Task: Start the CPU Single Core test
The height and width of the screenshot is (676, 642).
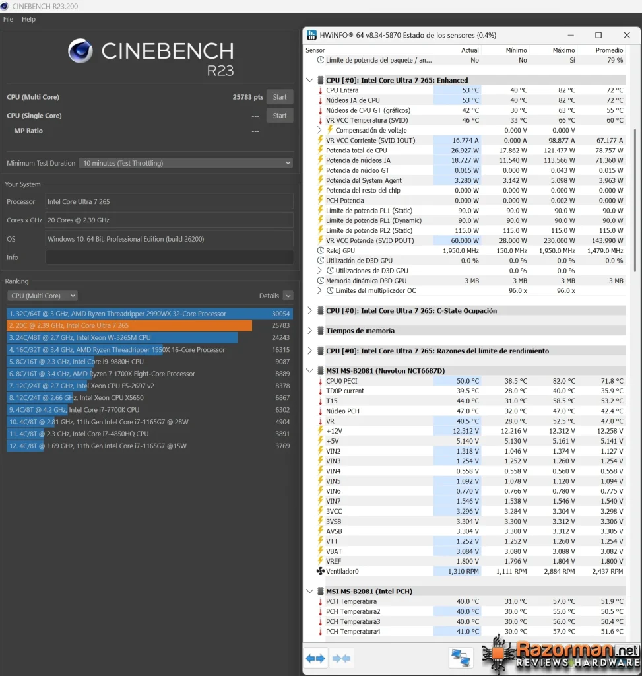Action: tap(280, 116)
